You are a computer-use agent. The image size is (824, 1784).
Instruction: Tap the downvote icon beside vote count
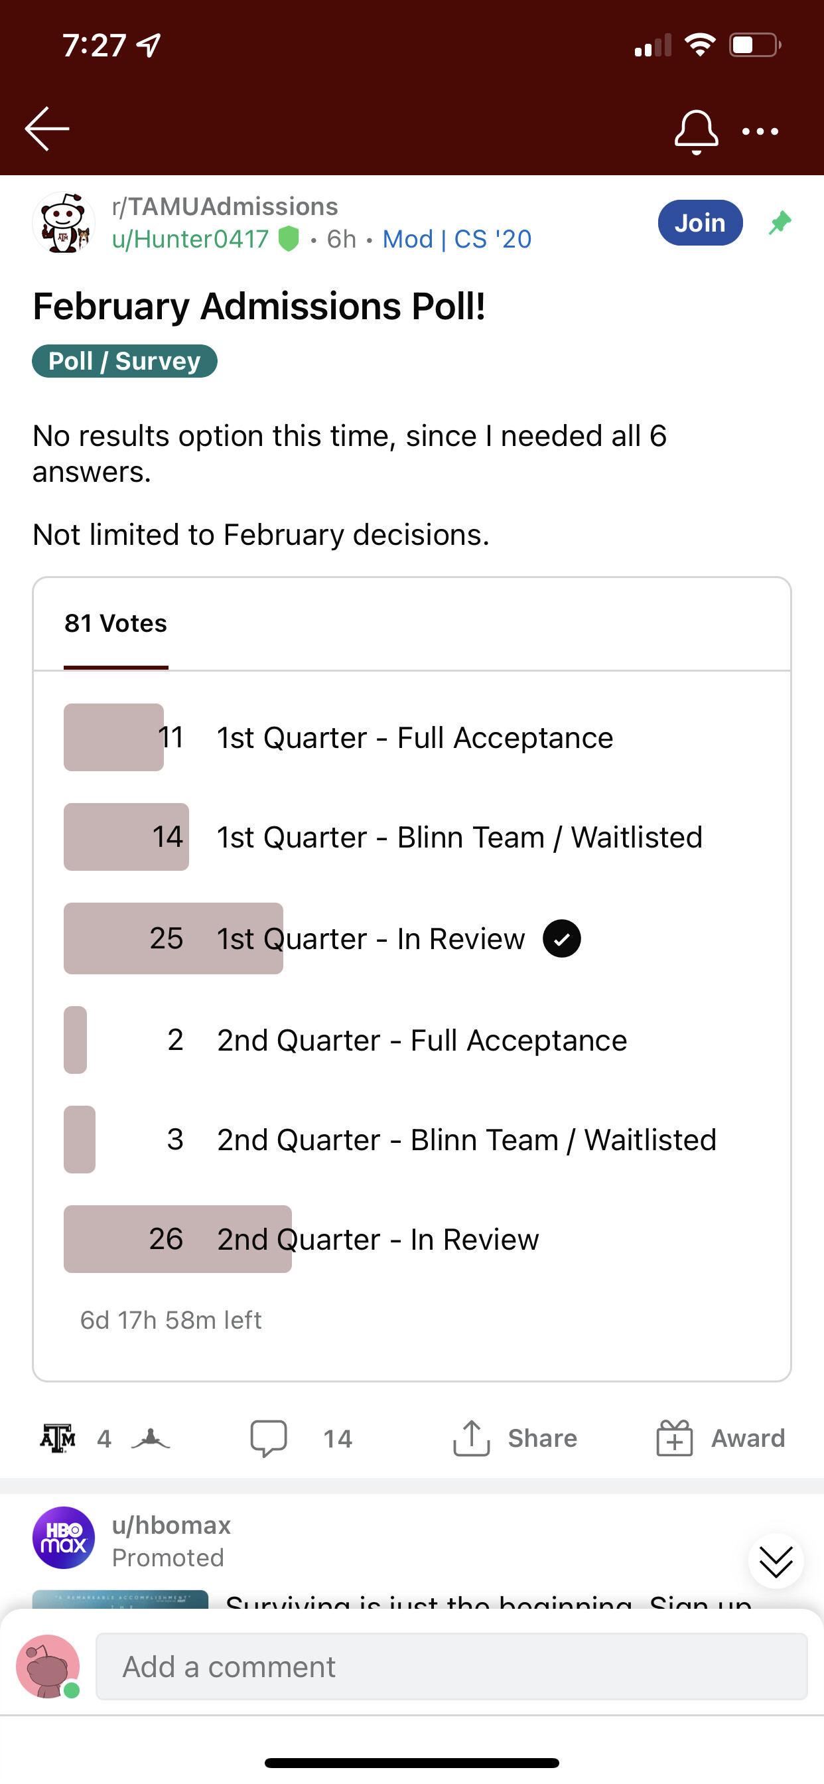(x=150, y=1439)
